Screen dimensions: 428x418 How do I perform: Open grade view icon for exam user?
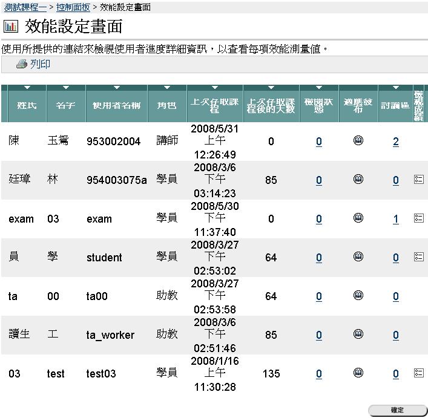(x=418, y=218)
